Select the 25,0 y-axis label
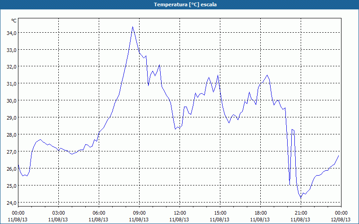359x224 pixels. [12, 185]
